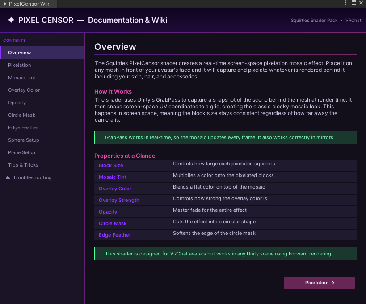Click Overlay Strength property in table
366x304 pixels.
tap(119, 201)
